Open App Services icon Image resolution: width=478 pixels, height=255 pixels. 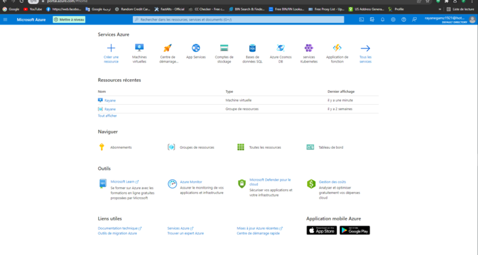click(195, 48)
